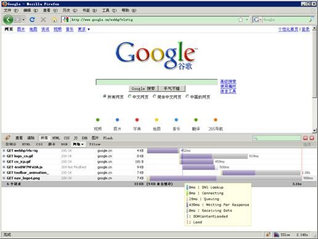Start a search with the magnifier icon
This screenshot has width=318, height=239.
(311, 20)
